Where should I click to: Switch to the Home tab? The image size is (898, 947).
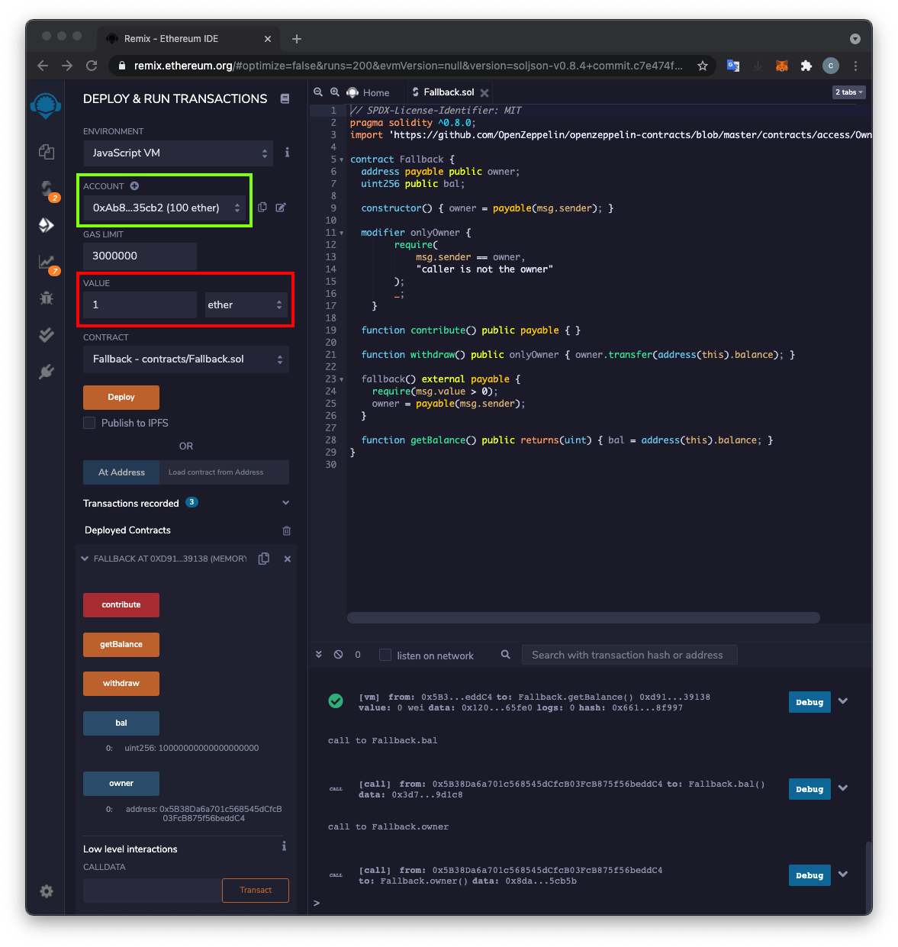click(x=369, y=92)
